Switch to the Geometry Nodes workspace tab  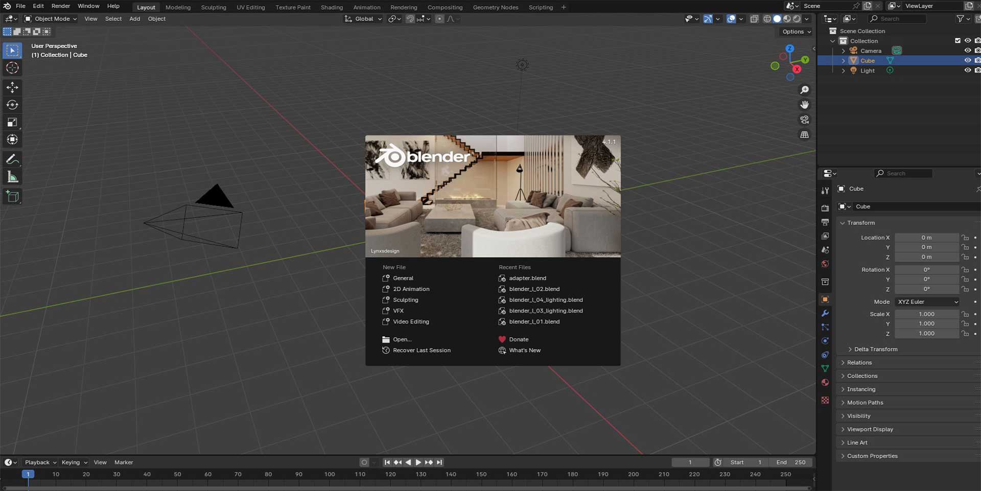point(495,7)
